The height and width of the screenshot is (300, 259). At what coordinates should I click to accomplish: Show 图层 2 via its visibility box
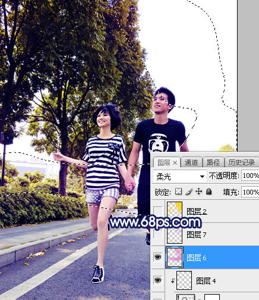point(157,211)
